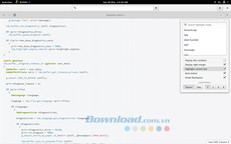
Task: Click the C language mode button
Action: tap(221, 15)
